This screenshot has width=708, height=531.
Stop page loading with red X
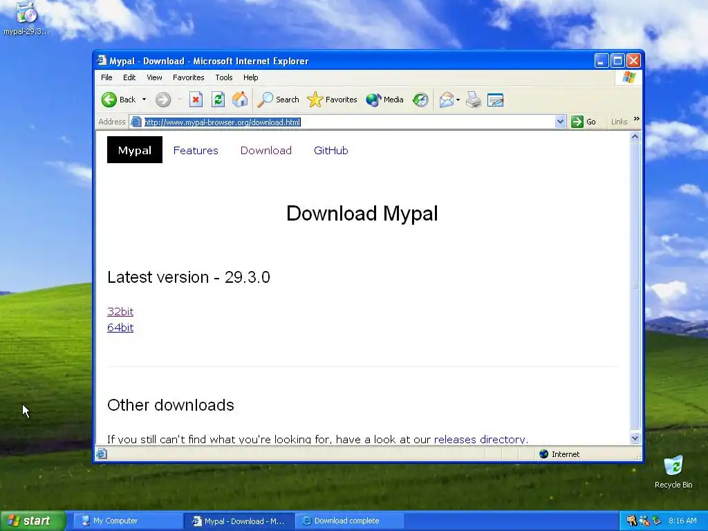196,100
